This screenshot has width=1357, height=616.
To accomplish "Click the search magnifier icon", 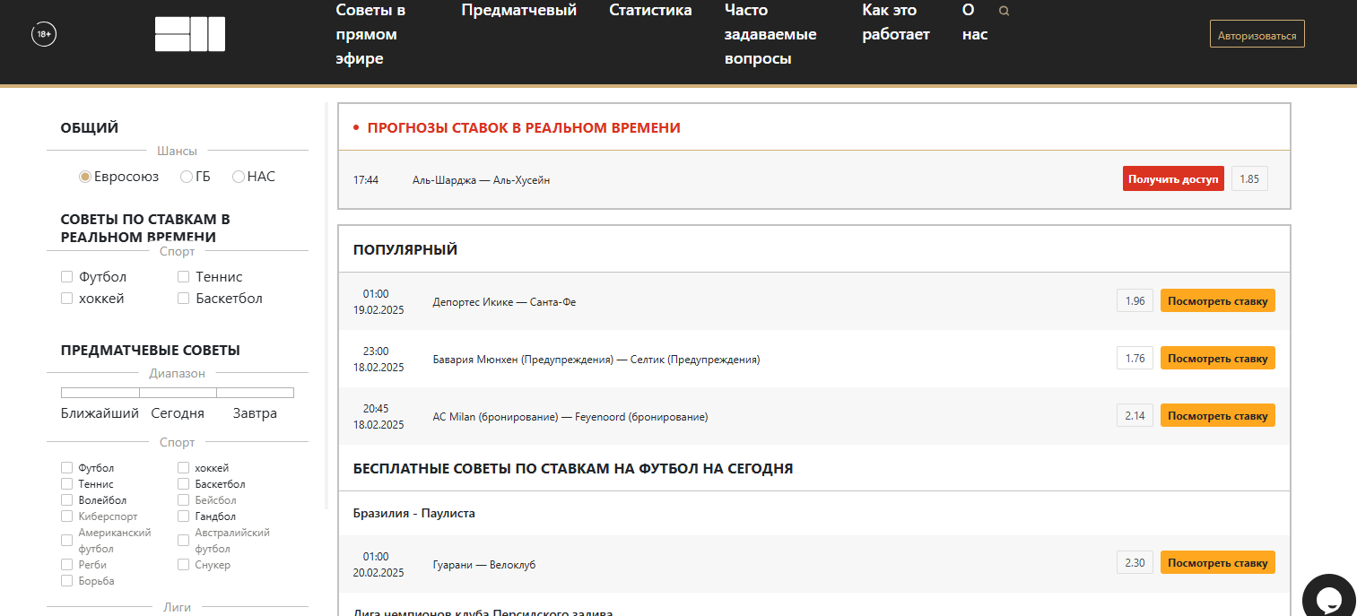I will pyautogui.click(x=1004, y=12).
